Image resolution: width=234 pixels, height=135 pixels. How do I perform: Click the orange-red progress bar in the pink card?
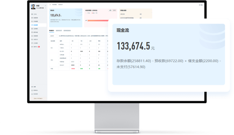[x=98, y=20]
